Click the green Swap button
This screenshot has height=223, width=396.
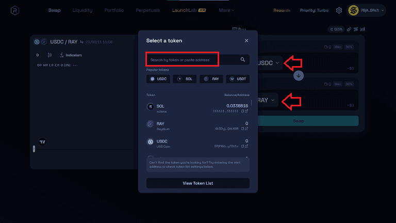pos(308,121)
